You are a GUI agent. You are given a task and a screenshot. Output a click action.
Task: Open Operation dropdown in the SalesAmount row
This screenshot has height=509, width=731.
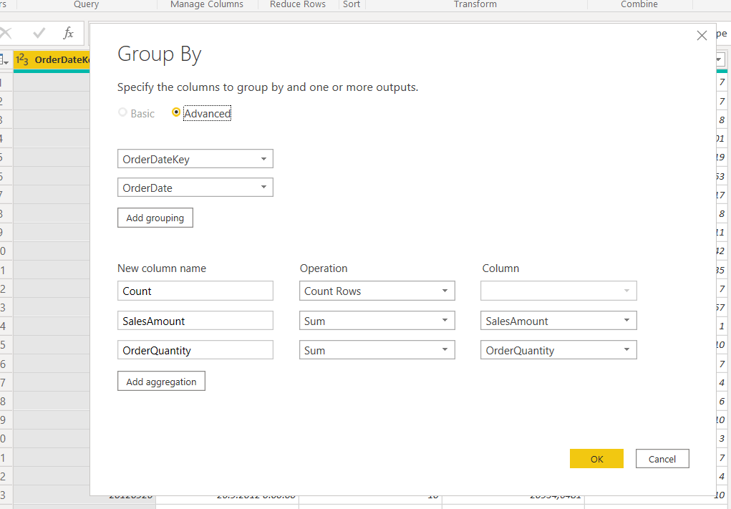coord(377,321)
